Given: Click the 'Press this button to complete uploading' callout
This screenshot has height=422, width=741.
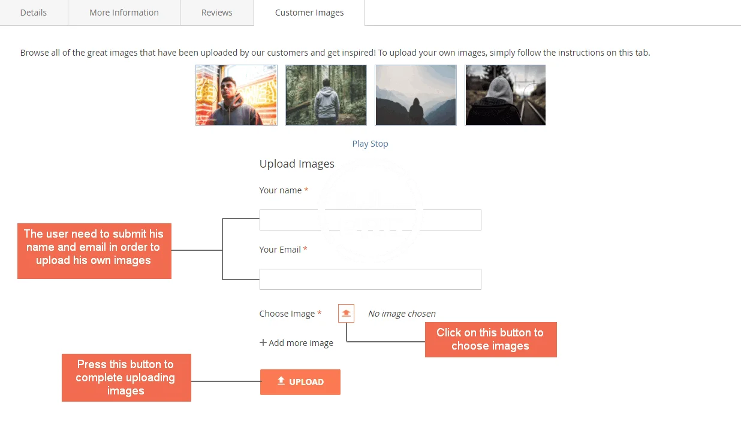Looking at the screenshot, I should [x=126, y=378].
